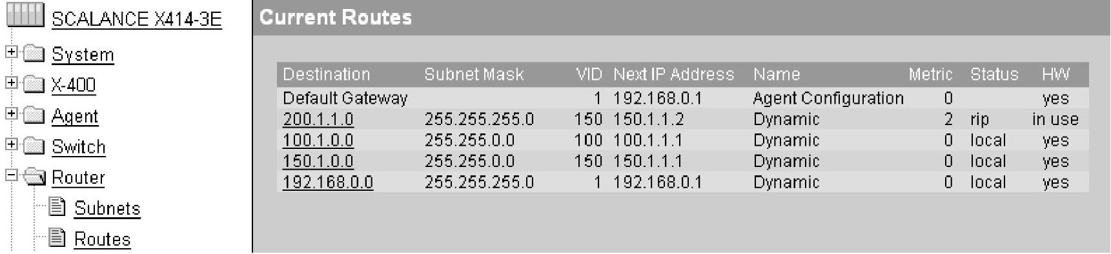
Task: Click the Routes page document icon
Action: 57,238
